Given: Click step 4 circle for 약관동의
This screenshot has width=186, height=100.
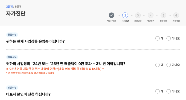Looking at the screenshot, I should 150,15.
